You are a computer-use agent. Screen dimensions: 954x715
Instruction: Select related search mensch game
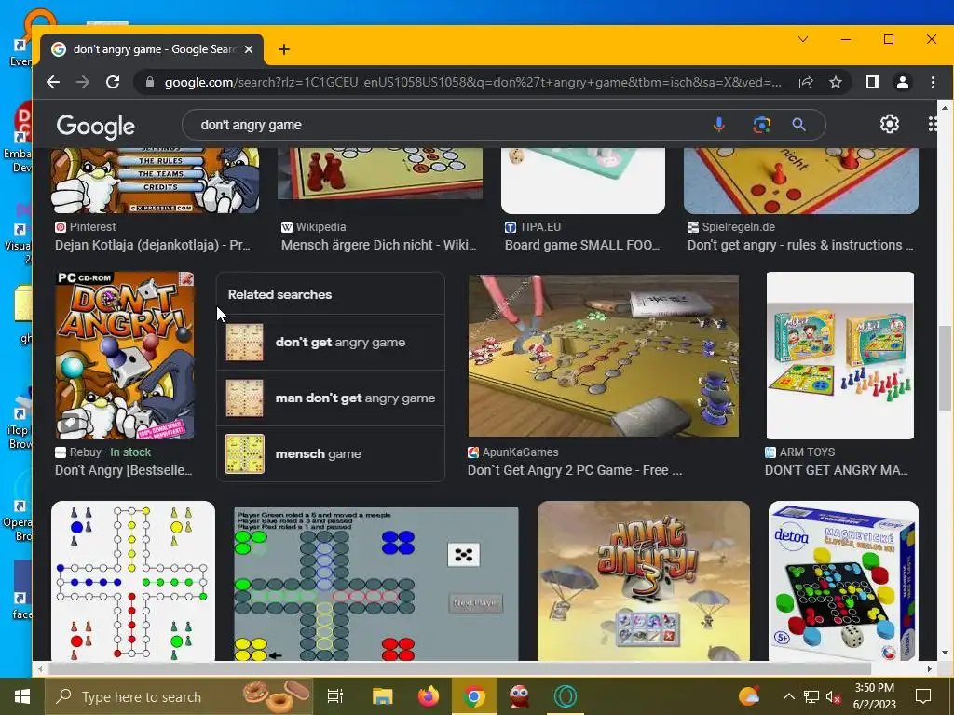point(331,454)
